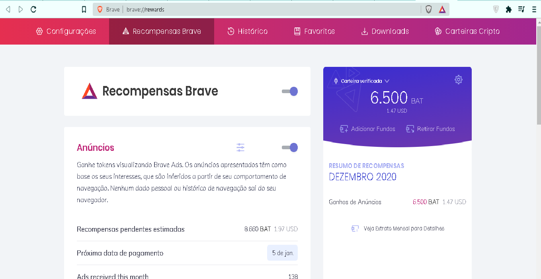Image resolution: width=541 pixels, height=279 pixels.
Task: Click the Anúncios section heading
Action: 96,148
